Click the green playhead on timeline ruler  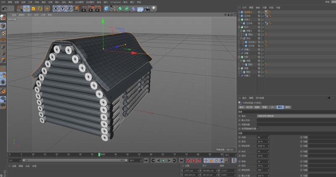[x=99, y=154]
